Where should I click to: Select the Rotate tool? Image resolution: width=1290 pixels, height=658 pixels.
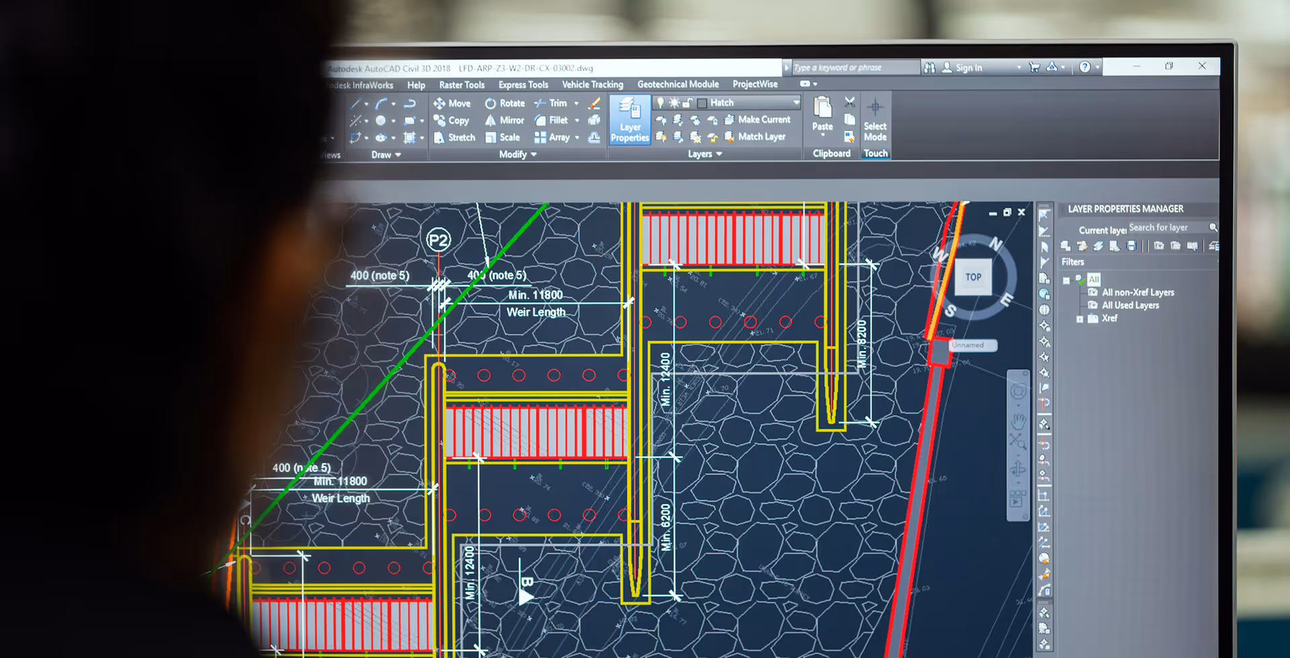505,103
